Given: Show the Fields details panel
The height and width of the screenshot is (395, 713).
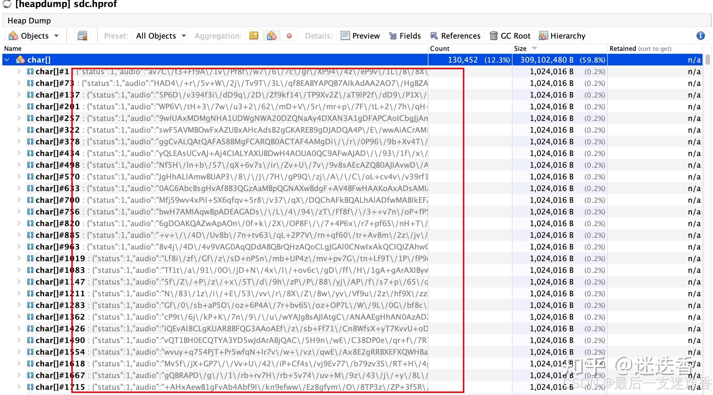Looking at the screenshot, I should click(x=405, y=36).
